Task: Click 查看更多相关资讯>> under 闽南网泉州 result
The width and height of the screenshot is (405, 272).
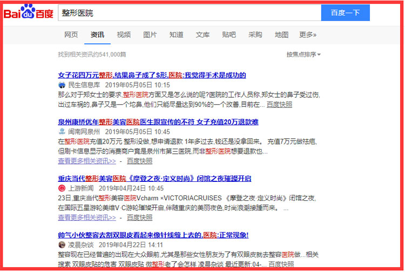Action: point(87,161)
